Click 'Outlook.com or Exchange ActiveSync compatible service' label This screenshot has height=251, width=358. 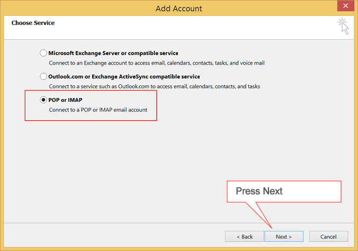(124, 76)
